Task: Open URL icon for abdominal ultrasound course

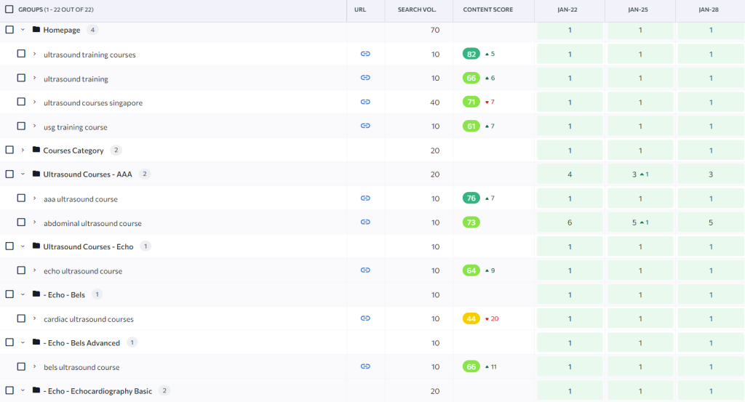Action: click(x=365, y=222)
